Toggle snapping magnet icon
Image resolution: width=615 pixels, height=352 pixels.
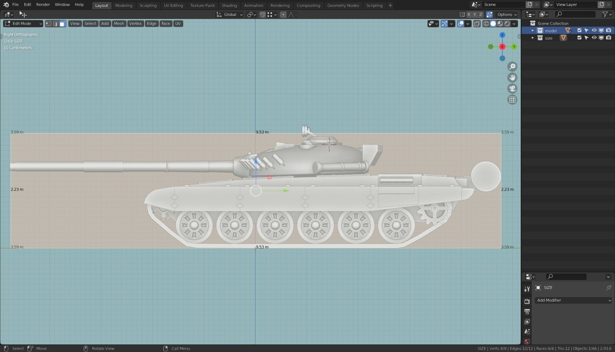point(263,15)
